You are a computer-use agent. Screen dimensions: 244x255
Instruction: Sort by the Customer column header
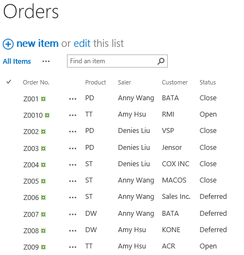[x=175, y=82]
